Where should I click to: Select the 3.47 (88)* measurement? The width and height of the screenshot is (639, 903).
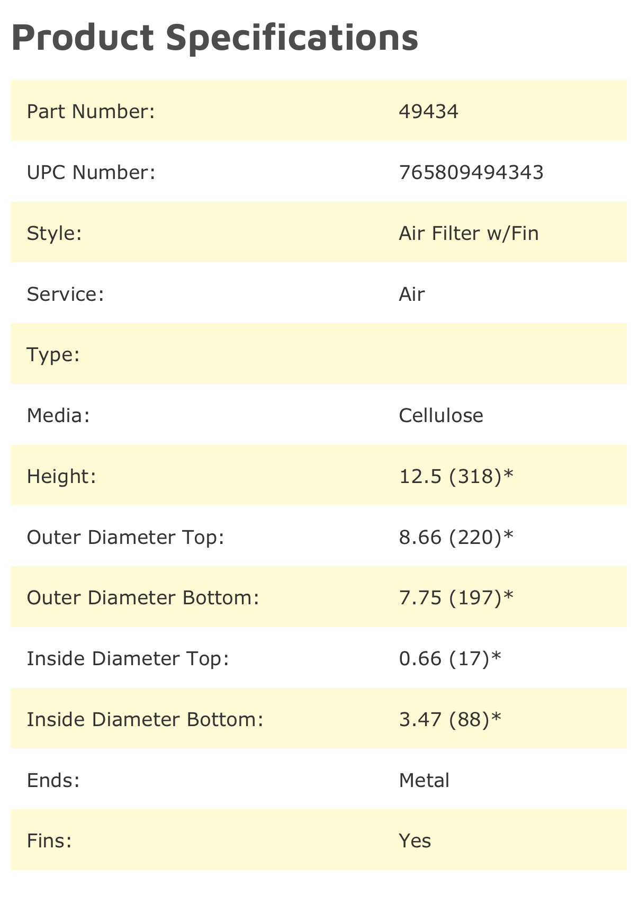(449, 720)
